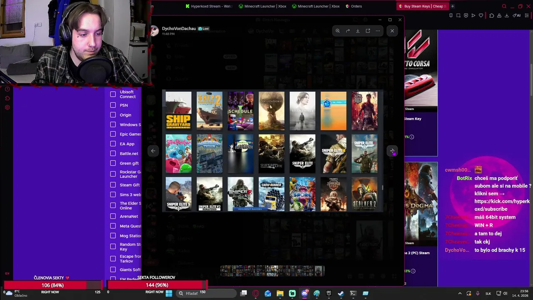Click the image thumbnail strip at bottom
The width and height of the screenshot is (533, 300).
272,271
